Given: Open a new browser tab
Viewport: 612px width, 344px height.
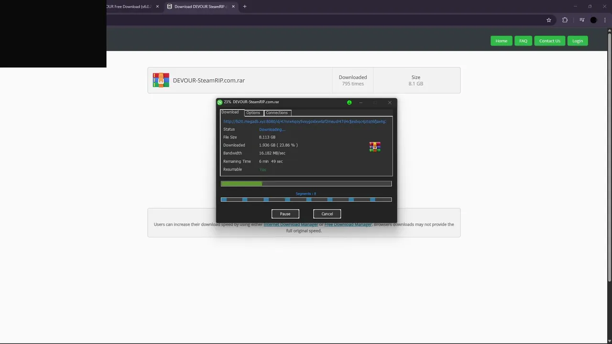Looking at the screenshot, I should [x=245, y=7].
